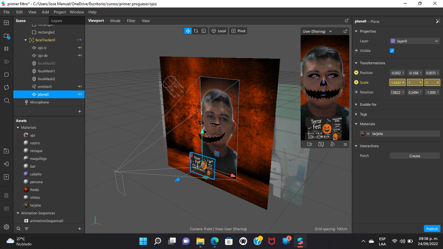Expand the Tags section

[x=356, y=114]
